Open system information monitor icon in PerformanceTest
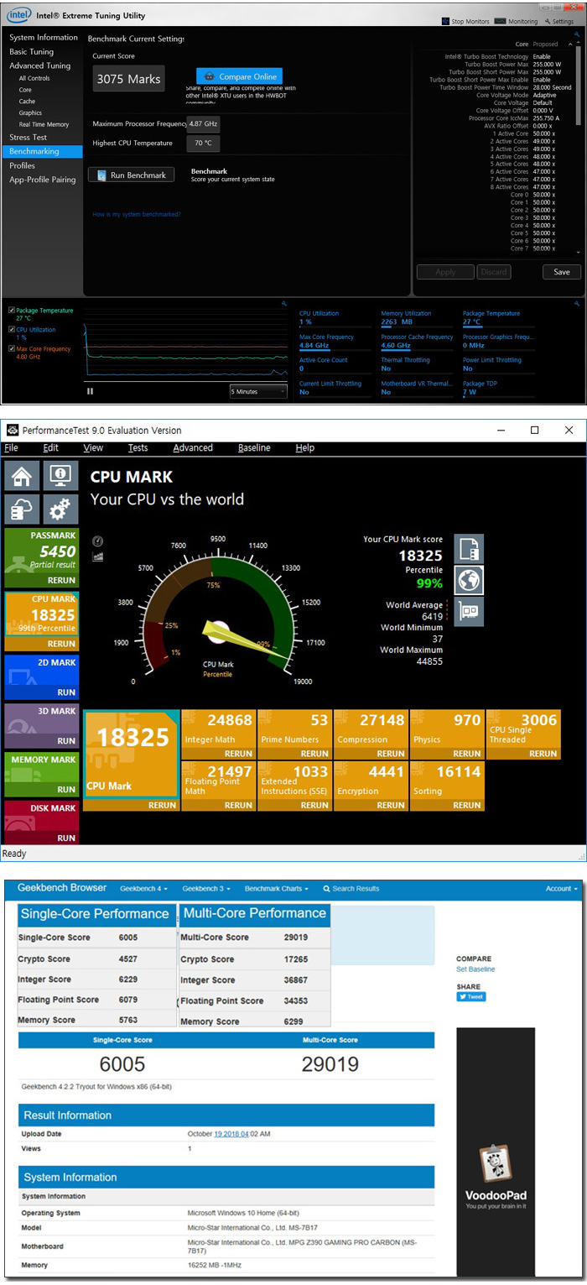Screen dimensions: 587x1285 pyautogui.click(x=60, y=476)
